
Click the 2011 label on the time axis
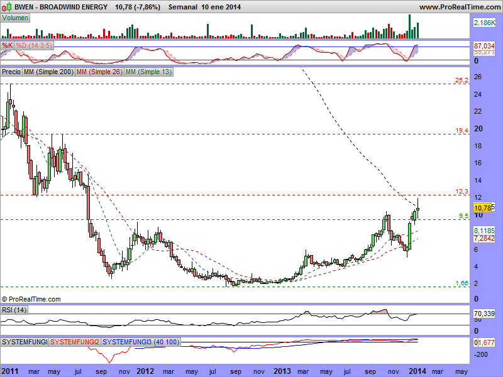(x=9, y=371)
